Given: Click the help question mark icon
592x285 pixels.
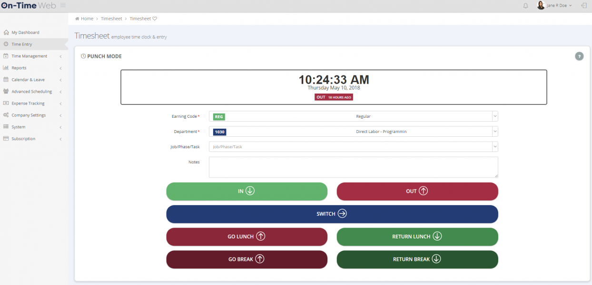Looking at the screenshot, I should tap(579, 56).
